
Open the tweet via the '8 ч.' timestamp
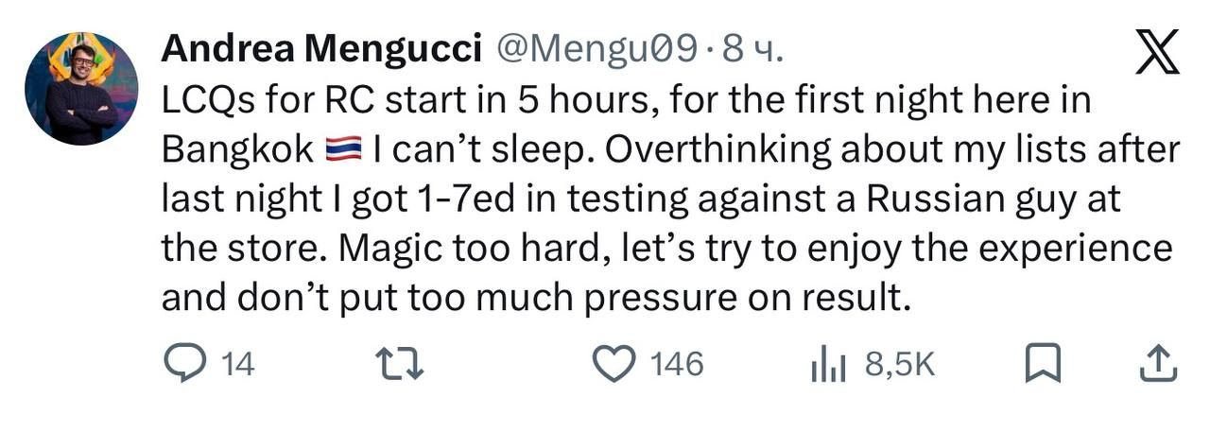[753, 51]
